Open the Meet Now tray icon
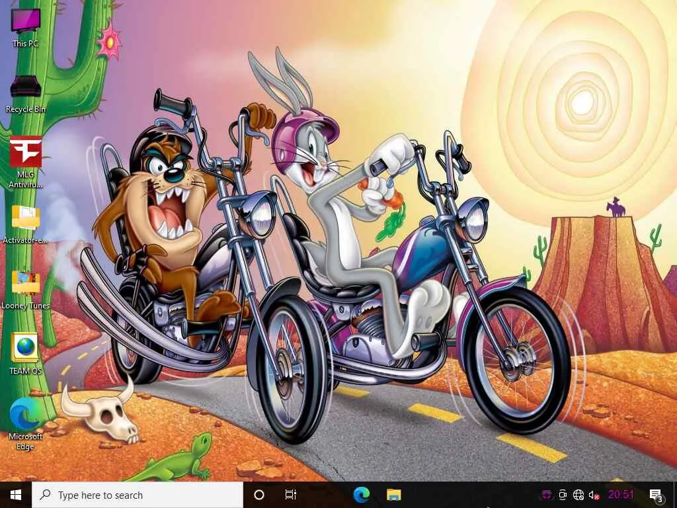The width and height of the screenshot is (677, 508). (x=563, y=495)
